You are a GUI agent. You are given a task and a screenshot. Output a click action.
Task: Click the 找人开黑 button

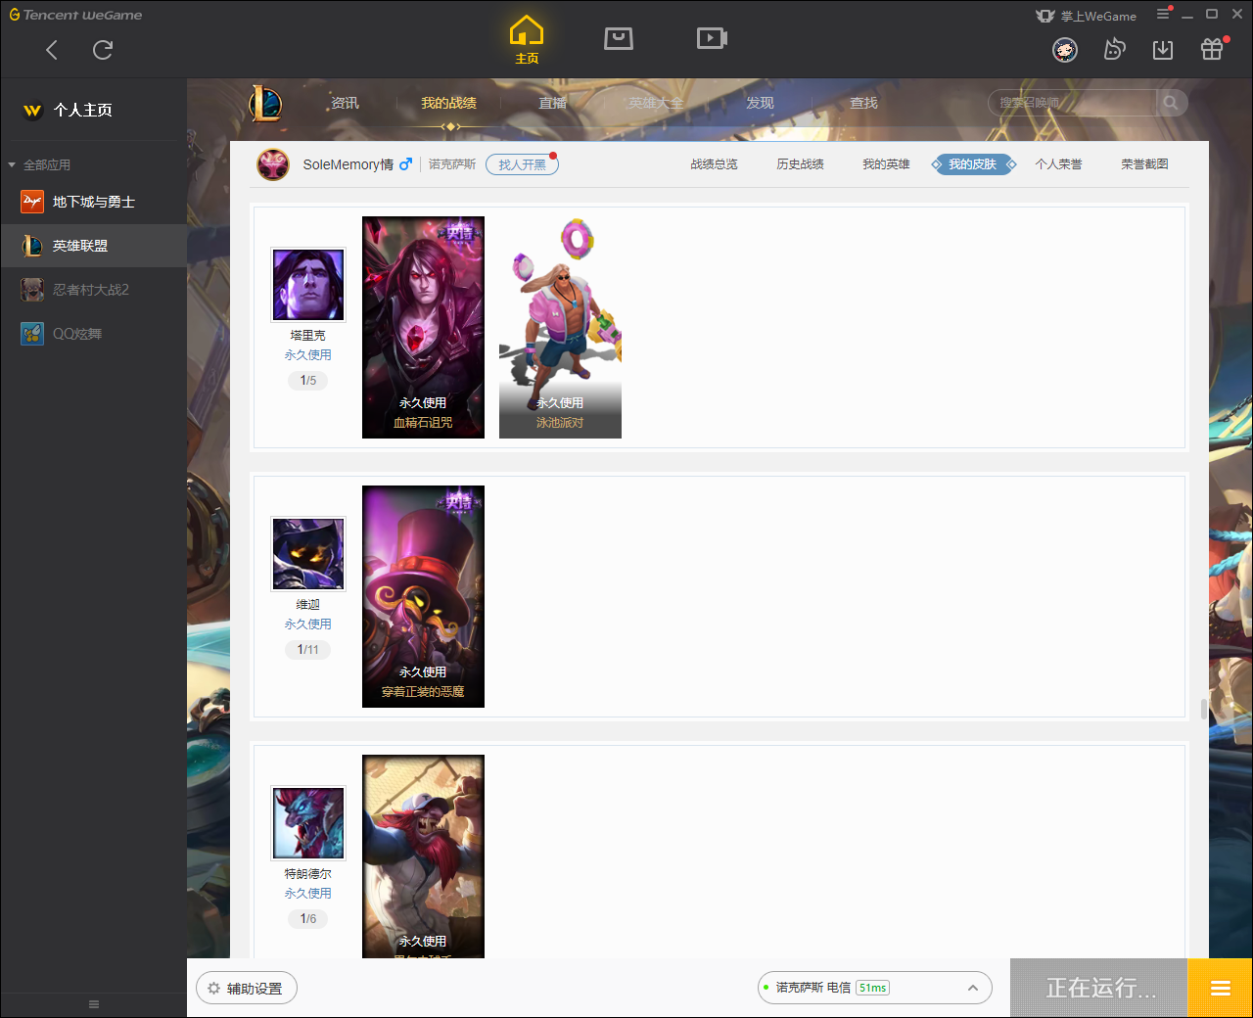pyautogui.click(x=522, y=164)
